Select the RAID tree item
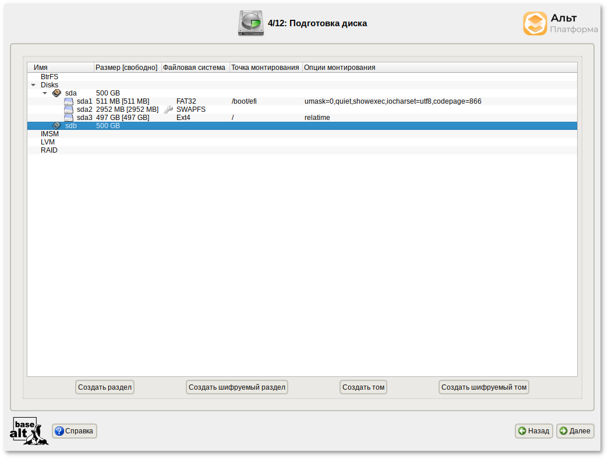This screenshot has height=459, width=608. point(49,150)
